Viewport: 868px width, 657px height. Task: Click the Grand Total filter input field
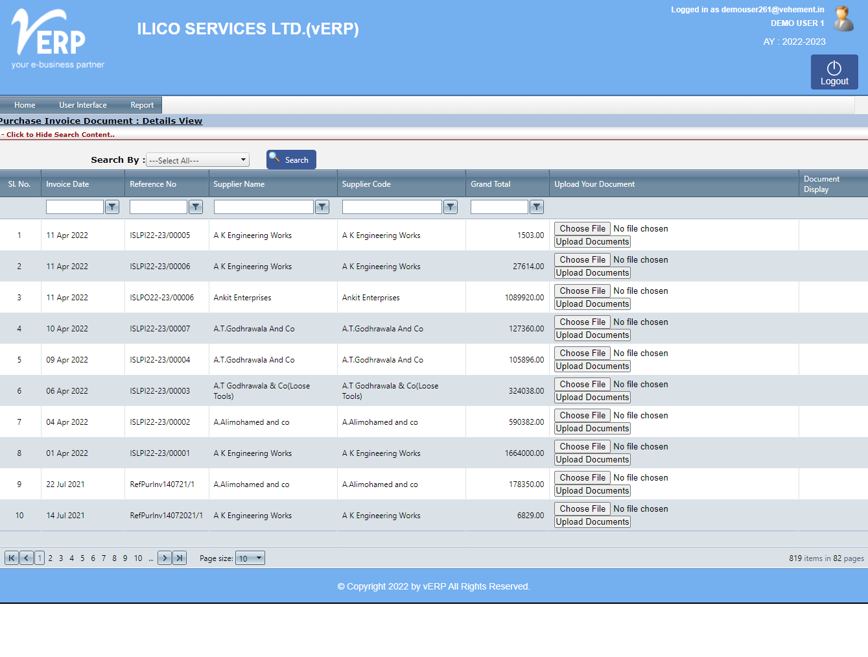point(499,207)
